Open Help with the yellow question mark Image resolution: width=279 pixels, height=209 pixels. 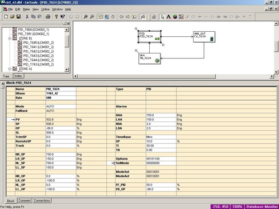tap(56, 16)
